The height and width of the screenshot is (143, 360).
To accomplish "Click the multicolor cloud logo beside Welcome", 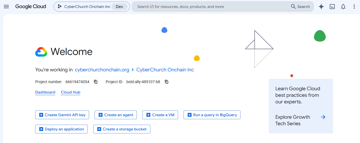I will (41, 52).
